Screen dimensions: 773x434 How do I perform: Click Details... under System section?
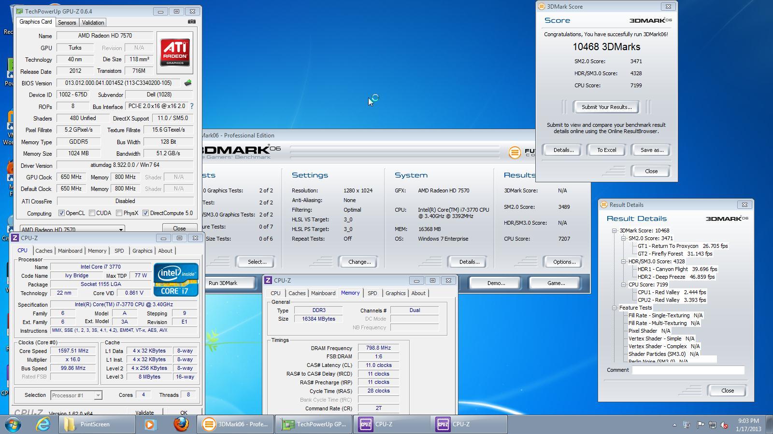tap(469, 262)
